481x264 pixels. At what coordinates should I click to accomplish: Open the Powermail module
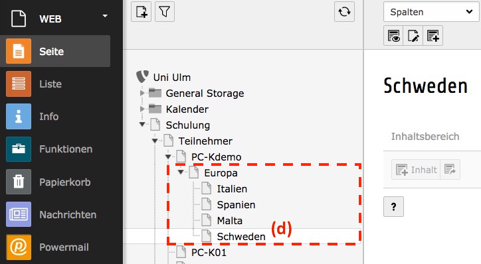(x=55, y=247)
